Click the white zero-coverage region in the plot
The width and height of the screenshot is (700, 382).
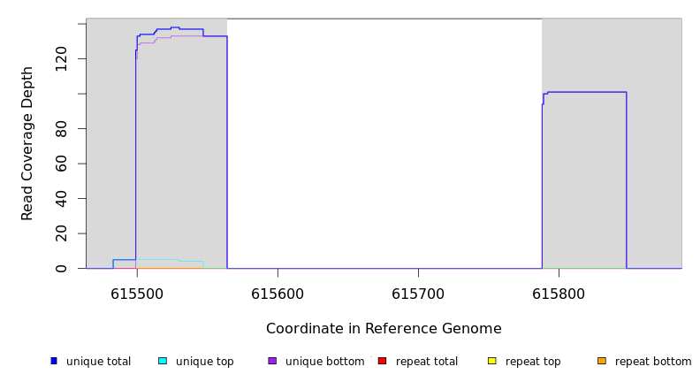pyautogui.click(x=384, y=141)
